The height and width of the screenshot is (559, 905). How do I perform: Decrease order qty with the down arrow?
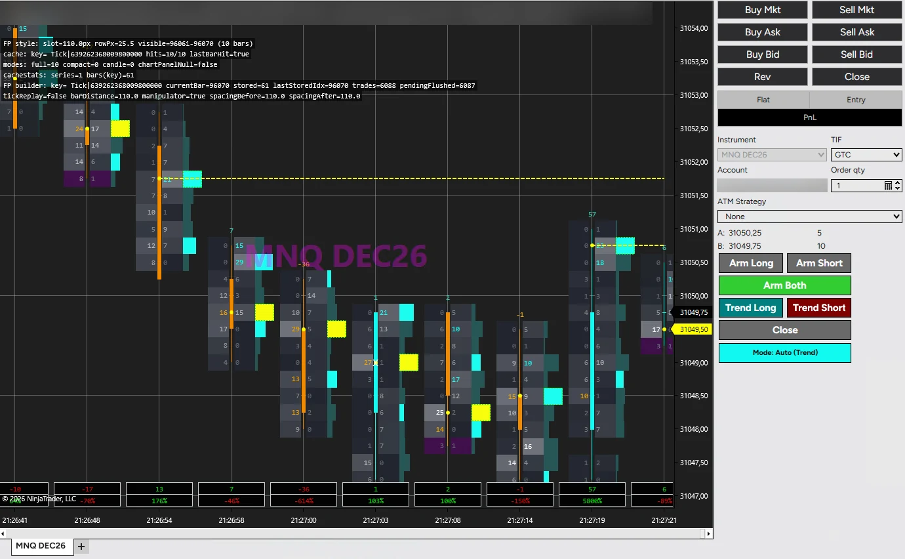click(x=898, y=188)
